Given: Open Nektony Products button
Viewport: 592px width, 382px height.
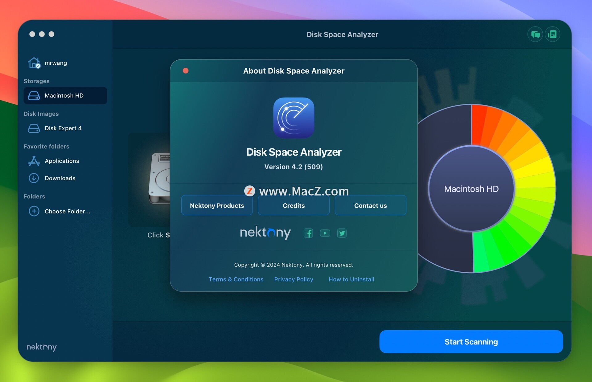Looking at the screenshot, I should tap(217, 205).
